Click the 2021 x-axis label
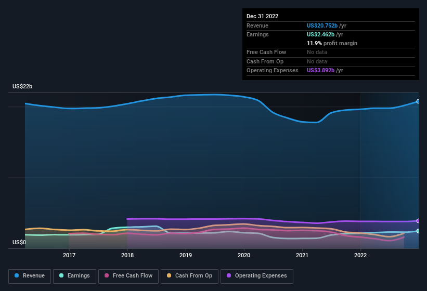 click(x=302, y=255)
